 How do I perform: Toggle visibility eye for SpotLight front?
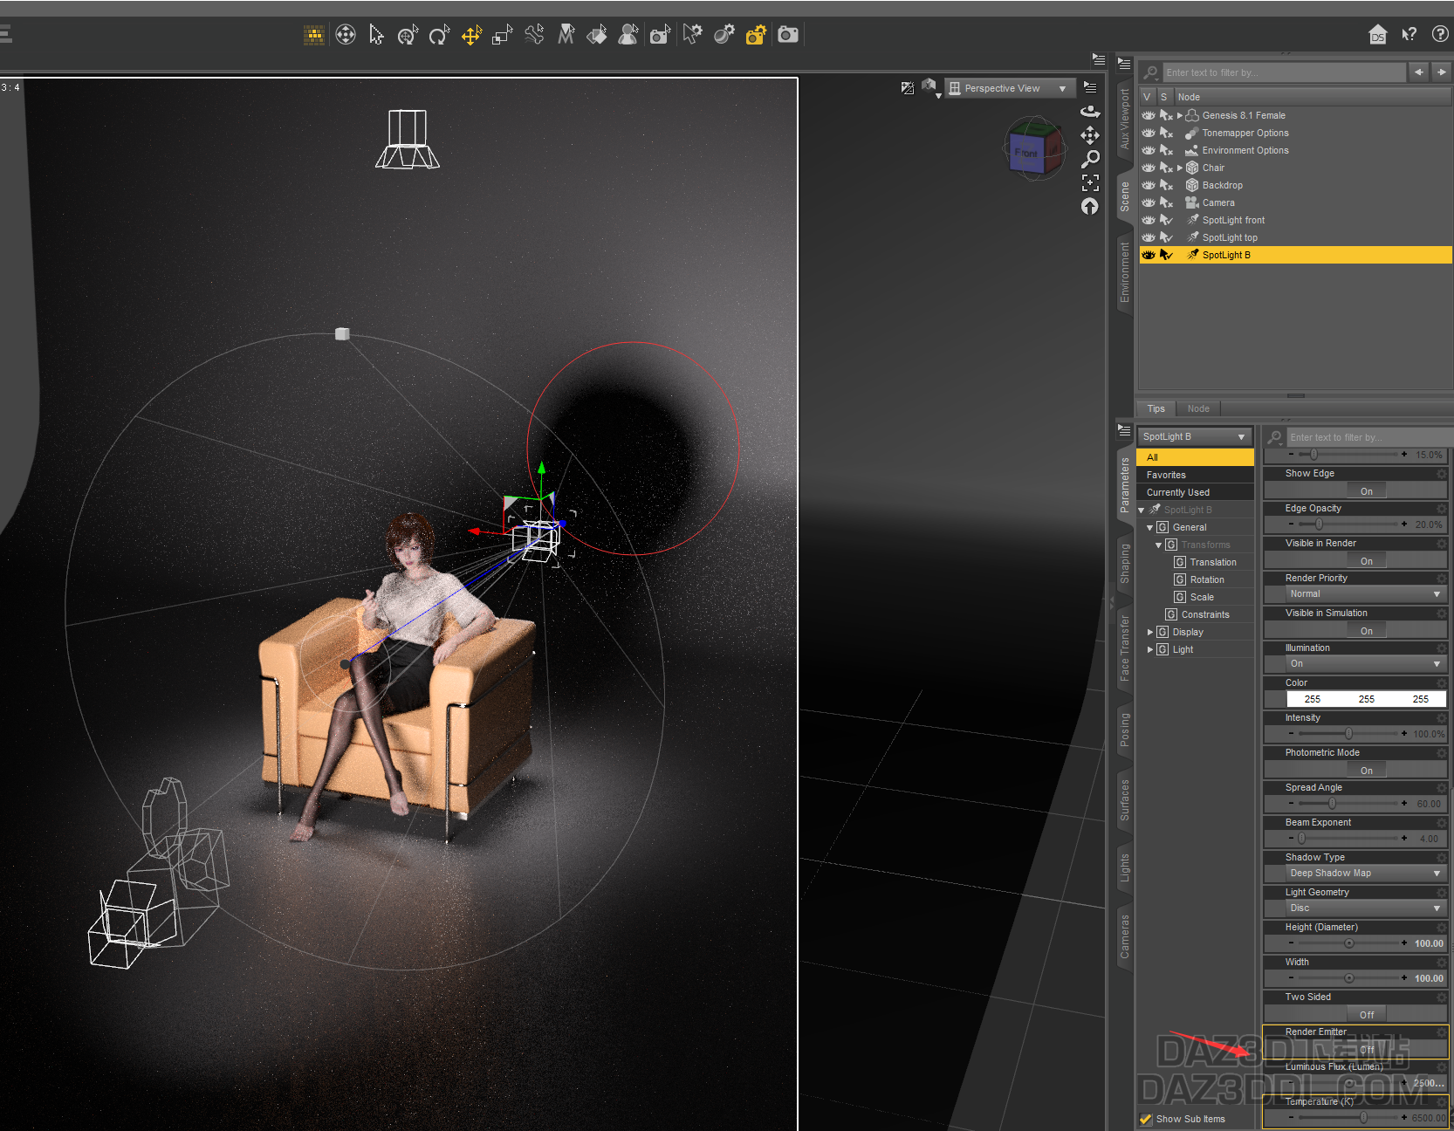[1149, 220]
